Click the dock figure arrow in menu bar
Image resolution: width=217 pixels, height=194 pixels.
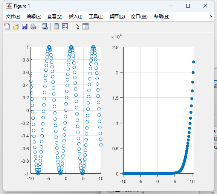(x=211, y=16)
